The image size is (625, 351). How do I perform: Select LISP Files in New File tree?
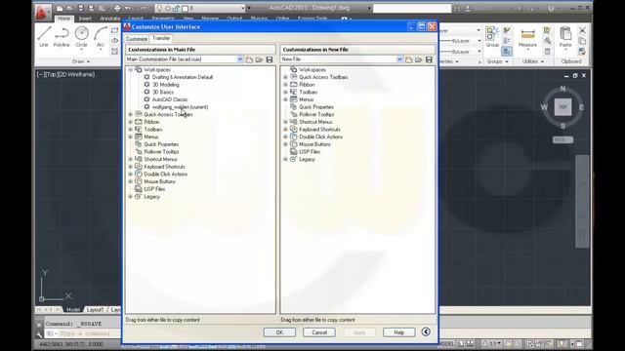(310, 152)
